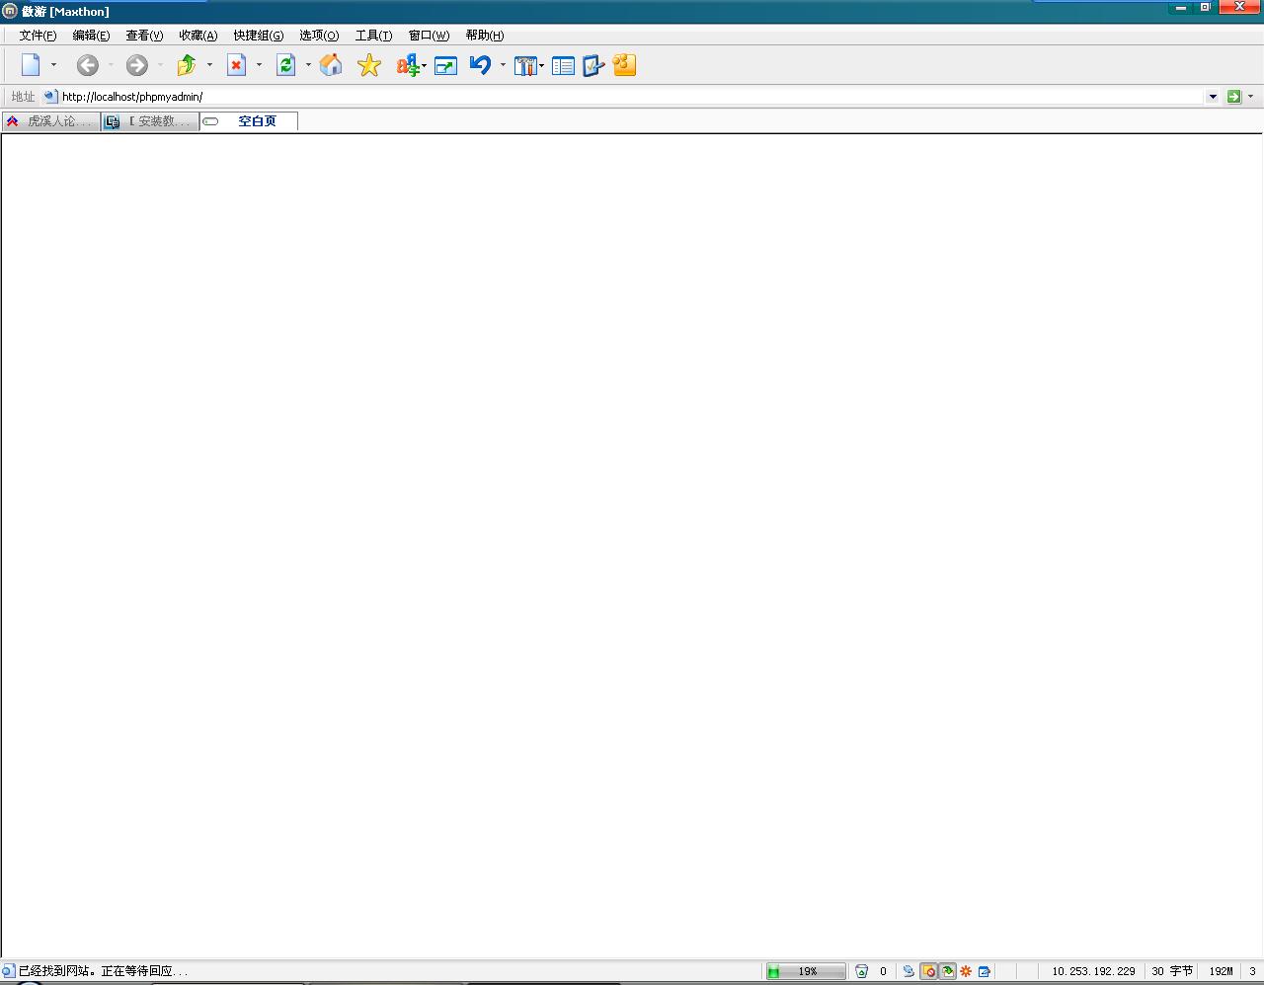This screenshot has height=985, width=1264.
Task: Click the orange gear icon in status bar
Action: click(x=966, y=971)
